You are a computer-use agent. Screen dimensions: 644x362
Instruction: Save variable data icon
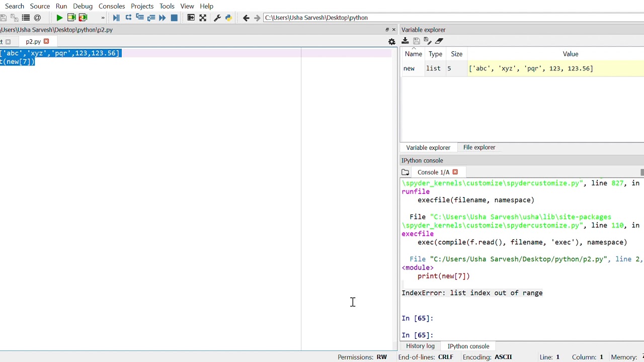point(417,41)
